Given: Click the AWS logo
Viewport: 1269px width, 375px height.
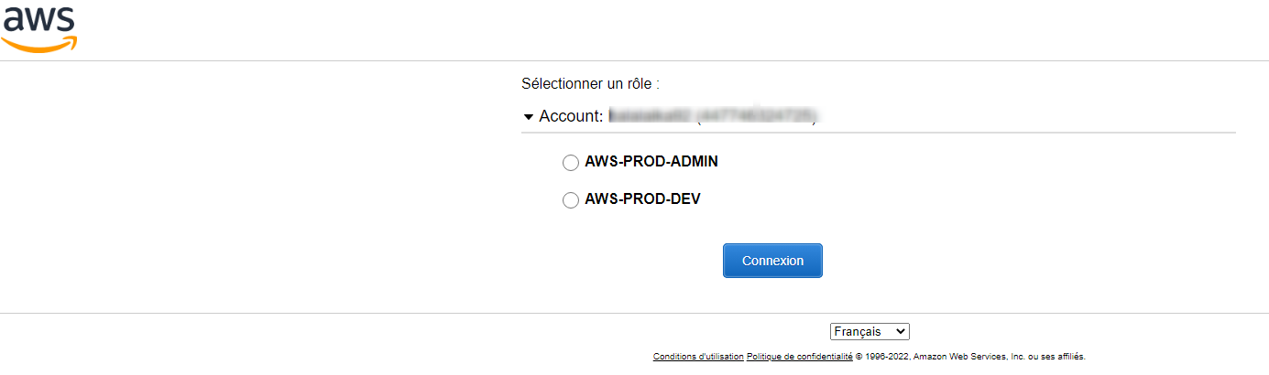Looking at the screenshot, I should (39, 27).
